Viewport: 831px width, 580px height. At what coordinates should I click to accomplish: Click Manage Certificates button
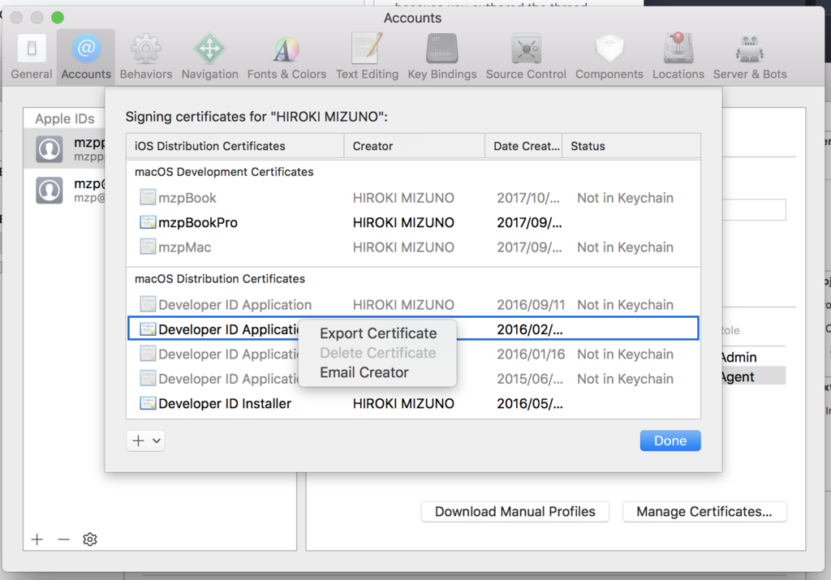(704, 512)
